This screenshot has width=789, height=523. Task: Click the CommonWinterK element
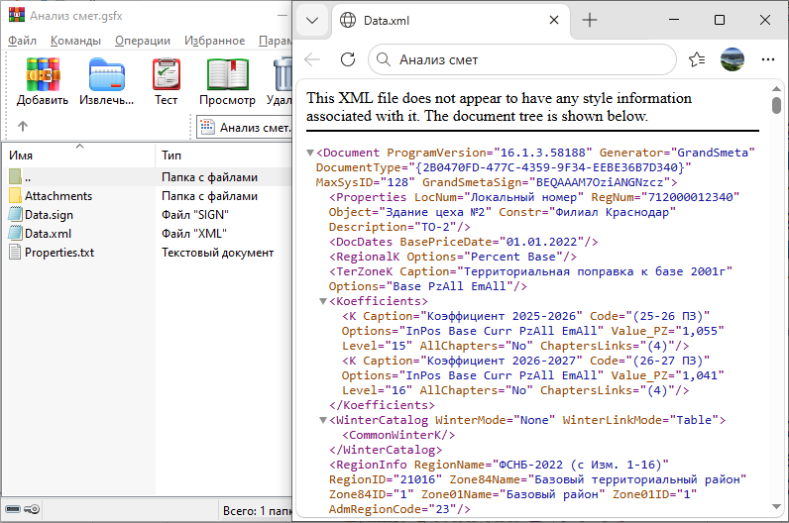click(398, 435)
